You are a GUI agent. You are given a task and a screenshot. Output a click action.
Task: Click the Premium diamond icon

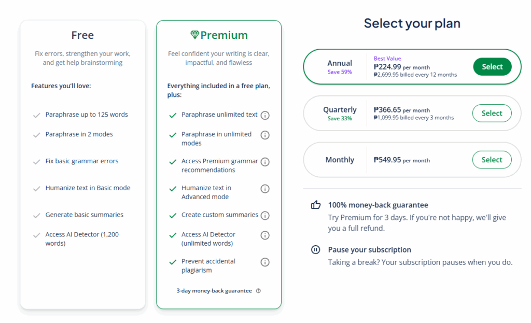click(x=194, y=35)
